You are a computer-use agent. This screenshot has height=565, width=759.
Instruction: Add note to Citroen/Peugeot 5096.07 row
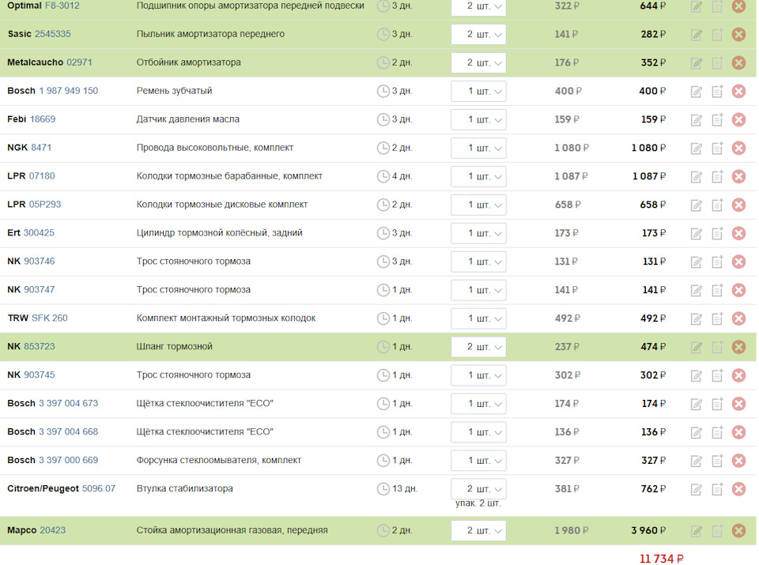click(717, 489)
